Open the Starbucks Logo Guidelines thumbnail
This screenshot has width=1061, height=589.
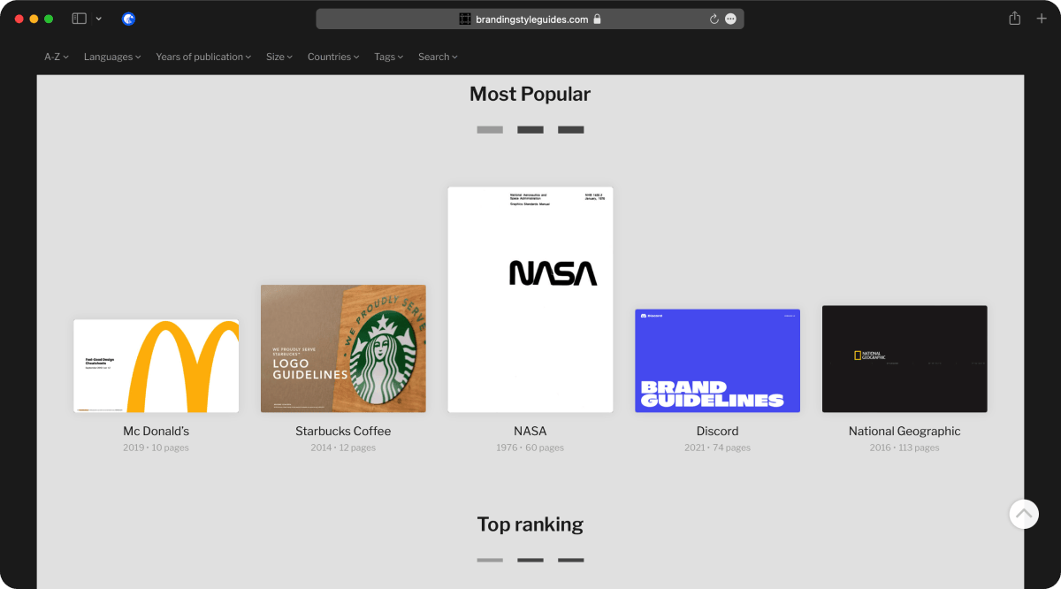[343, 348]
